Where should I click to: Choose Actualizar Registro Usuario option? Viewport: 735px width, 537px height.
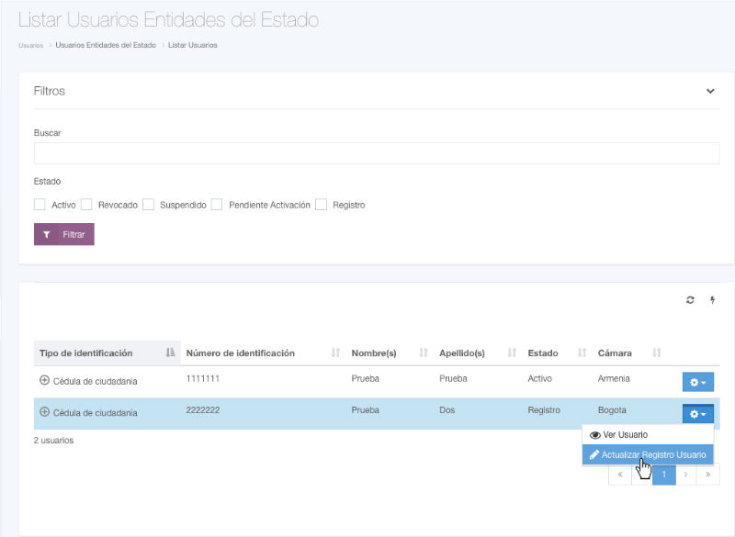(647, 454)
